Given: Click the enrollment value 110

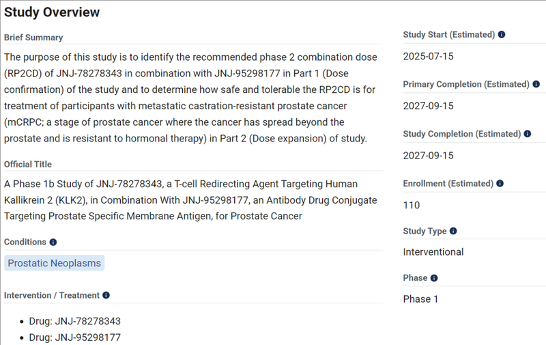Looking at the screenshot, I should [412, 205].
